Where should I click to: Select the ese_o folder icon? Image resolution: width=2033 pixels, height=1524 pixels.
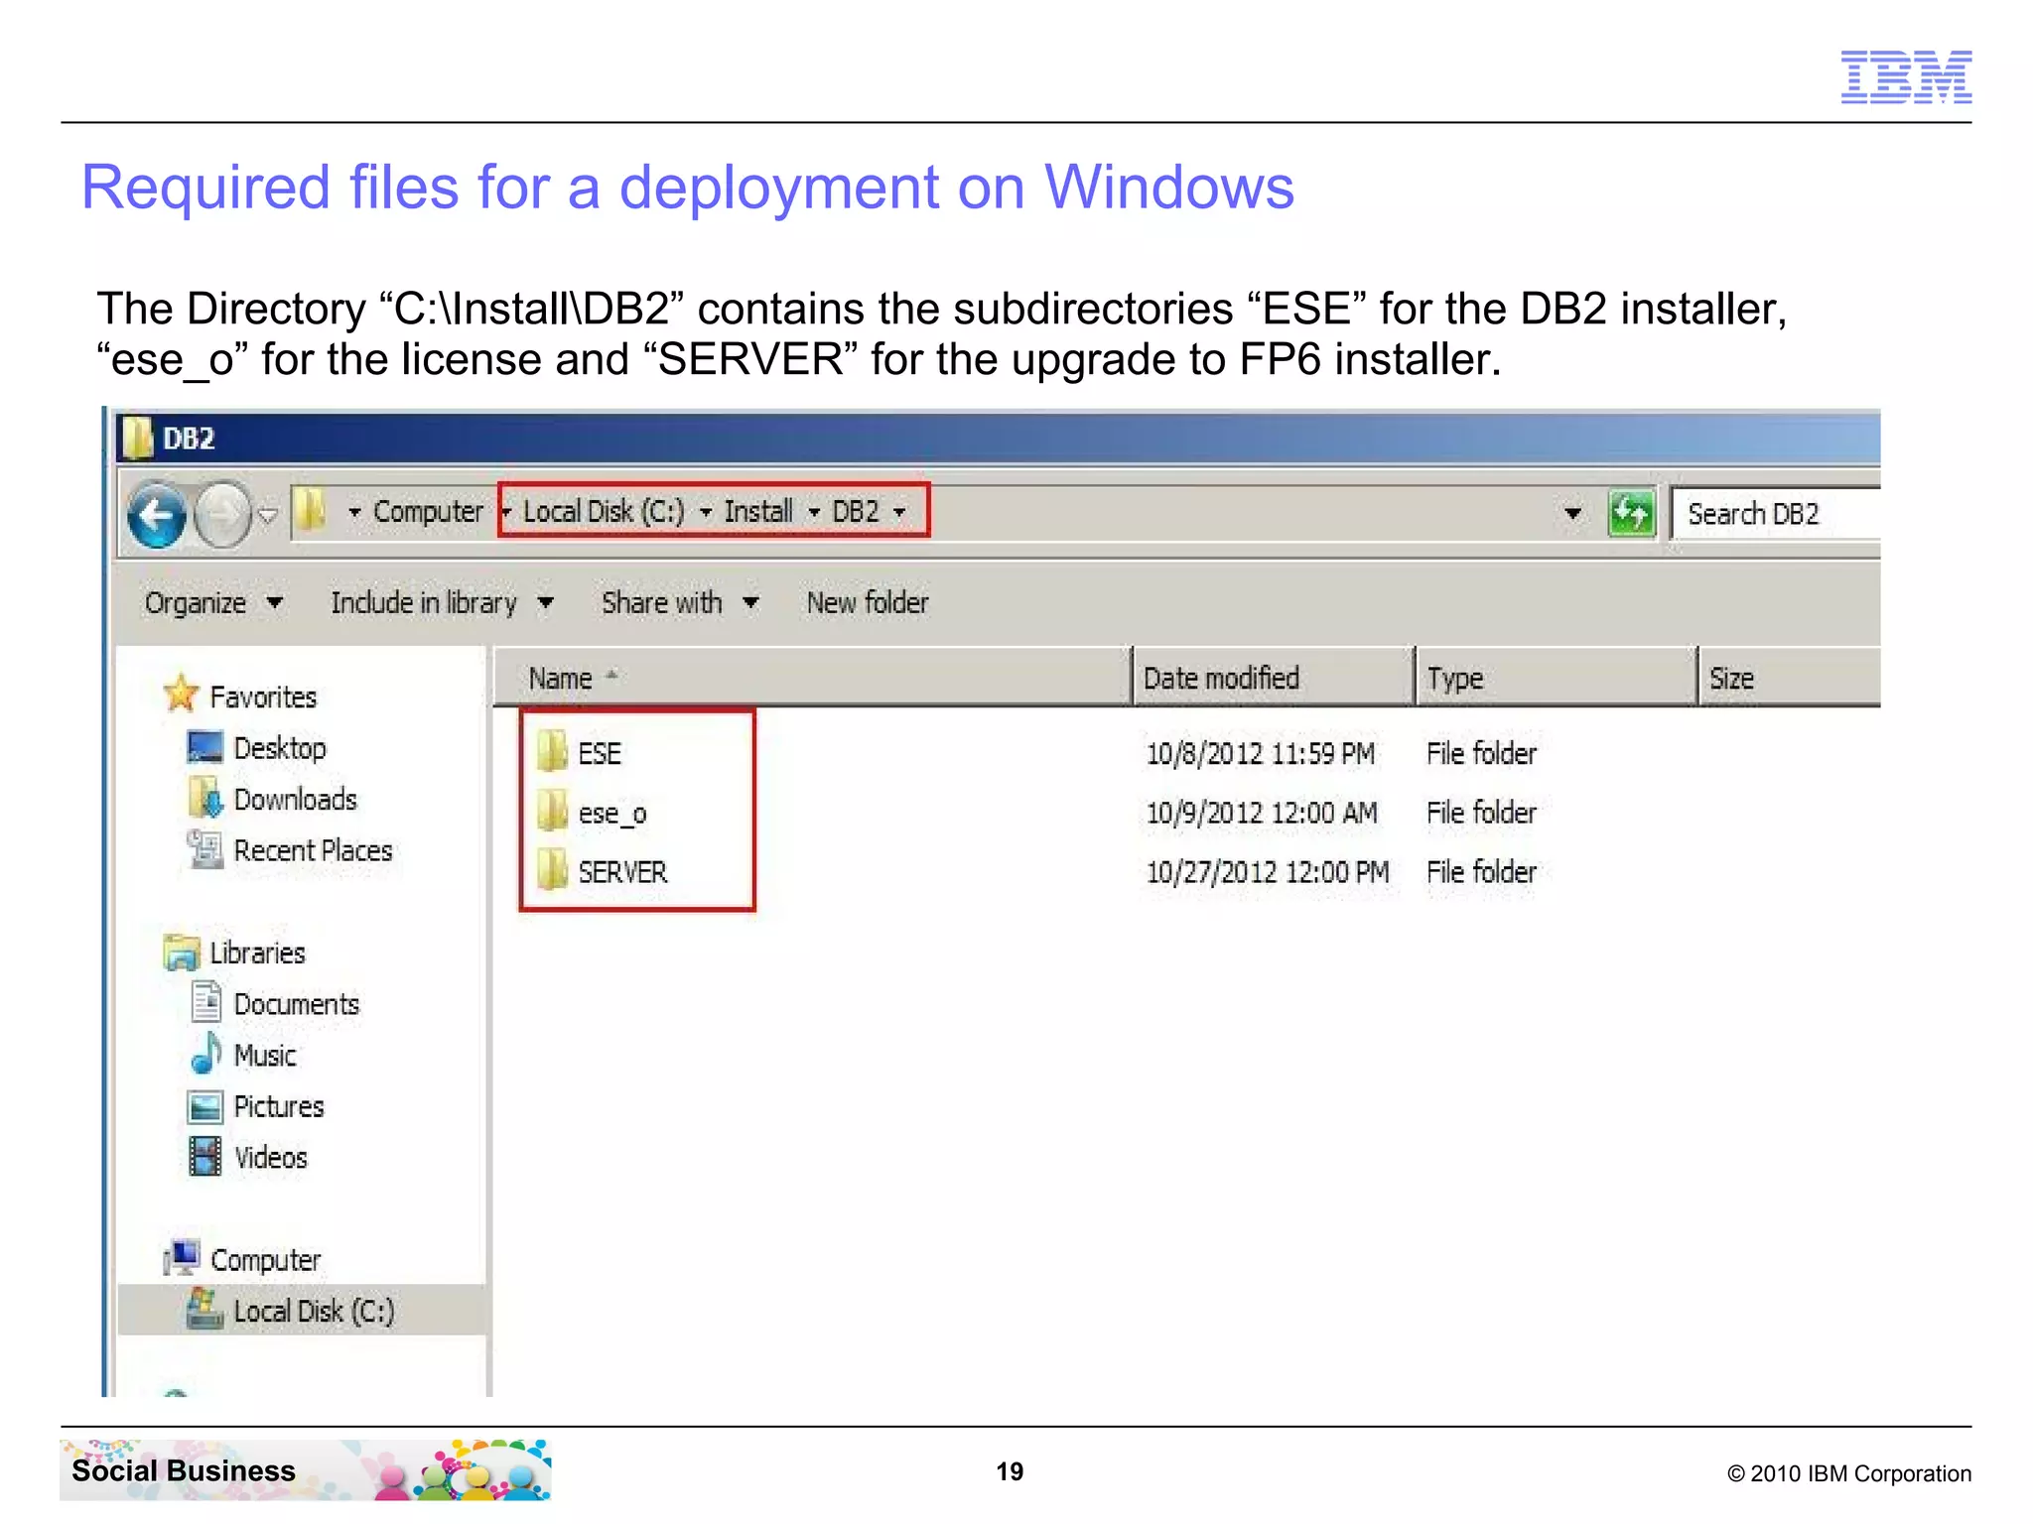click(x=552, y=812)
